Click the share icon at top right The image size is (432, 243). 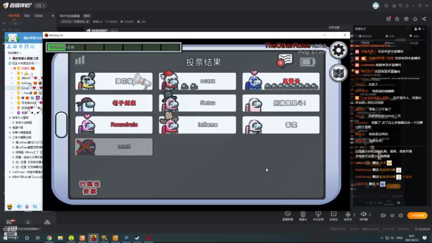[424, 19]
